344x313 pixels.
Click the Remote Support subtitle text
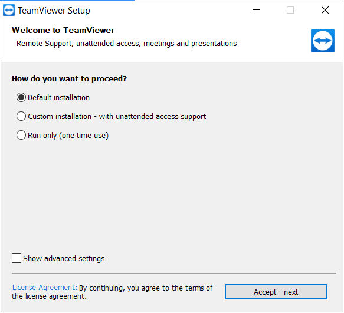tap(127, 44)
